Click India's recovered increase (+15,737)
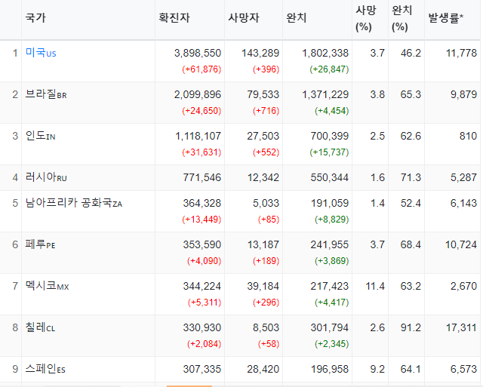Viewport: 483px width, 387px height. click(329, 152)
